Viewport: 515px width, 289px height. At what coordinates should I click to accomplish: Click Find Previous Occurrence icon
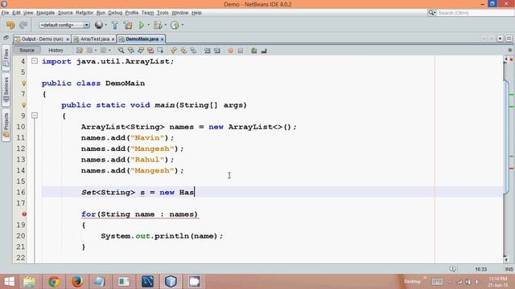point(130,51)
